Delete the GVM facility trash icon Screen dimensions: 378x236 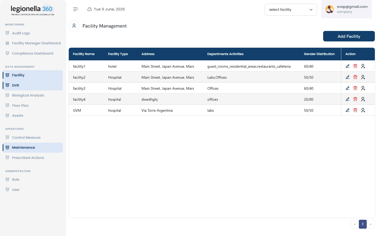355,110
